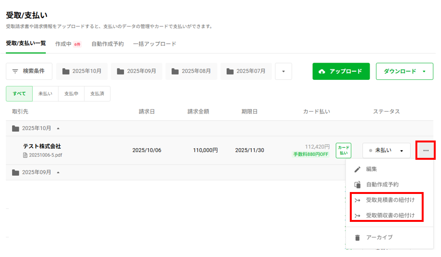Filter by 2025年10月 folder button

pos(82,71)
